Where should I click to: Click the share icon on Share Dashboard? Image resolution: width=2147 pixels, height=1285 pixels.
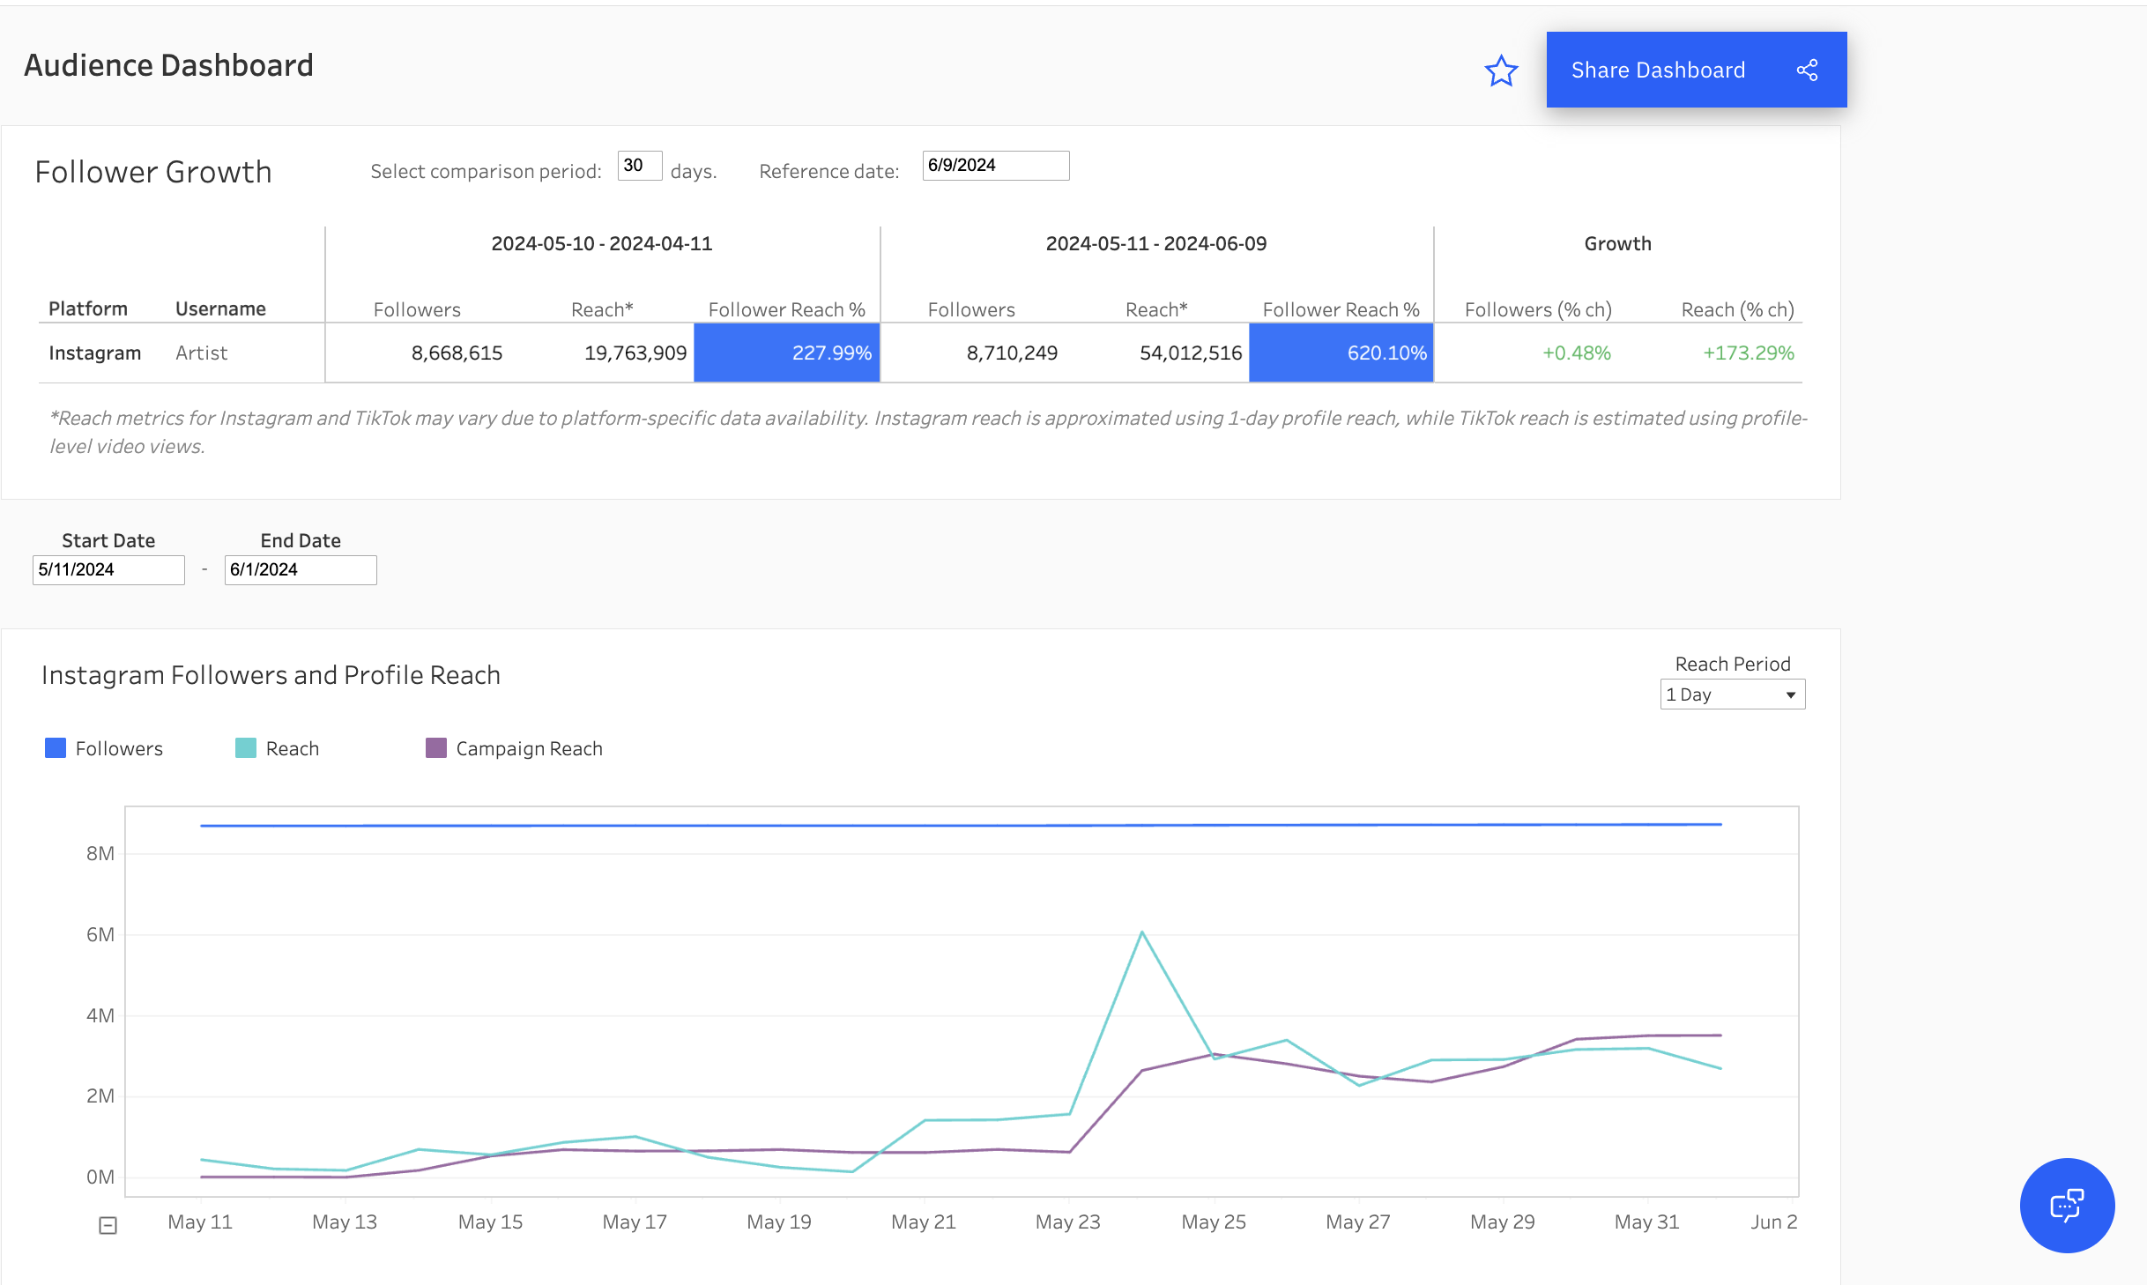pyautogui.click(x=1807, y=71)
